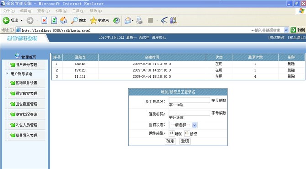Viewport: 306px width, 169px height.
Task: Click the gray square toolbar icon
Action: click(x=150, y=20)
